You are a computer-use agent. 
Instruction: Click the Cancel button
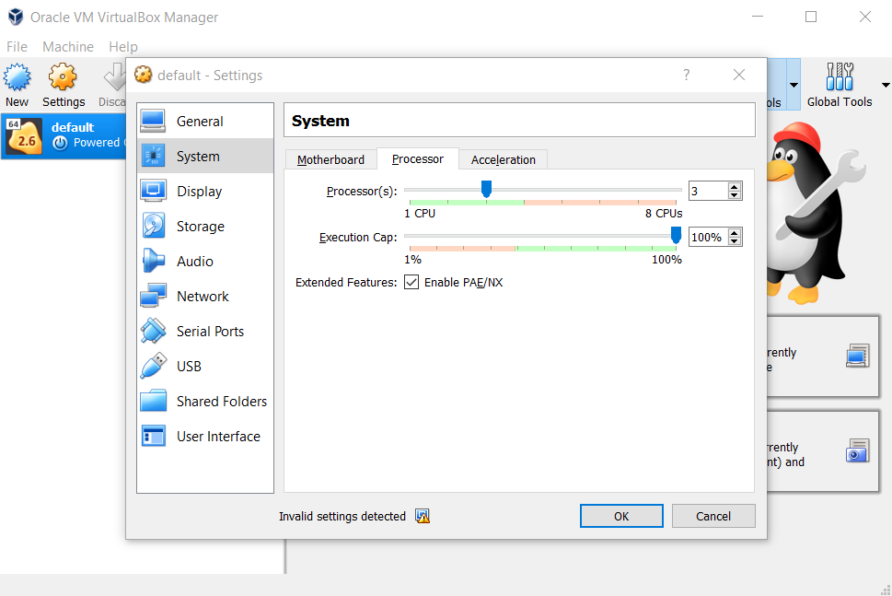point(713,516)
